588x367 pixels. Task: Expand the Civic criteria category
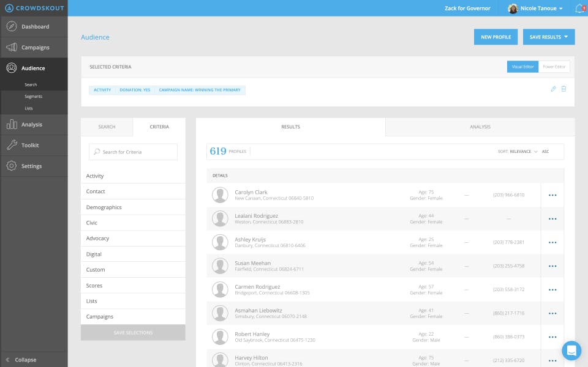[x=133, y=223]
